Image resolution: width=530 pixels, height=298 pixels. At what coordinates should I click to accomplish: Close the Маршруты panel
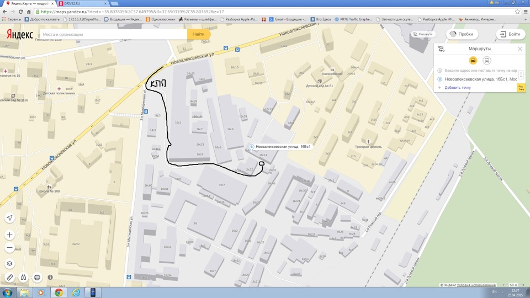click(520, 49)
